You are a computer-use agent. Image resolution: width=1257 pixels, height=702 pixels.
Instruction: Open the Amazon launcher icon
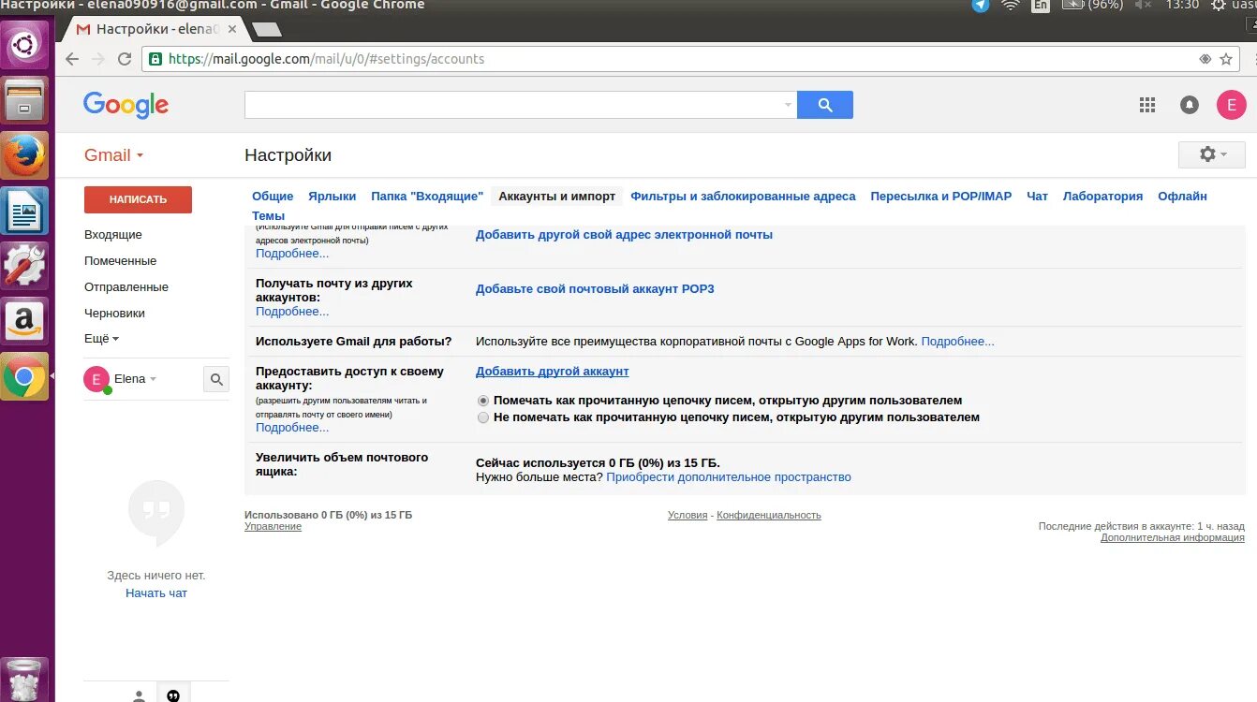[x=24, y=321]
